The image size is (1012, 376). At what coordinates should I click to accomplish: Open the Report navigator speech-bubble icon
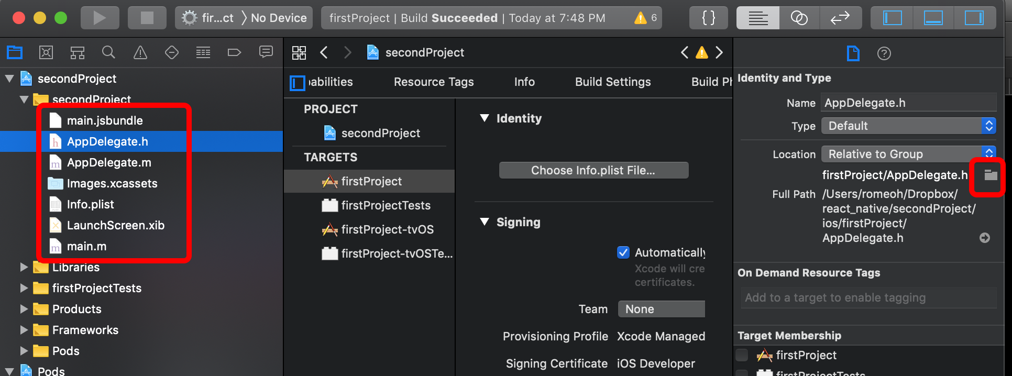pyautogui.click(x=266, y=52)
